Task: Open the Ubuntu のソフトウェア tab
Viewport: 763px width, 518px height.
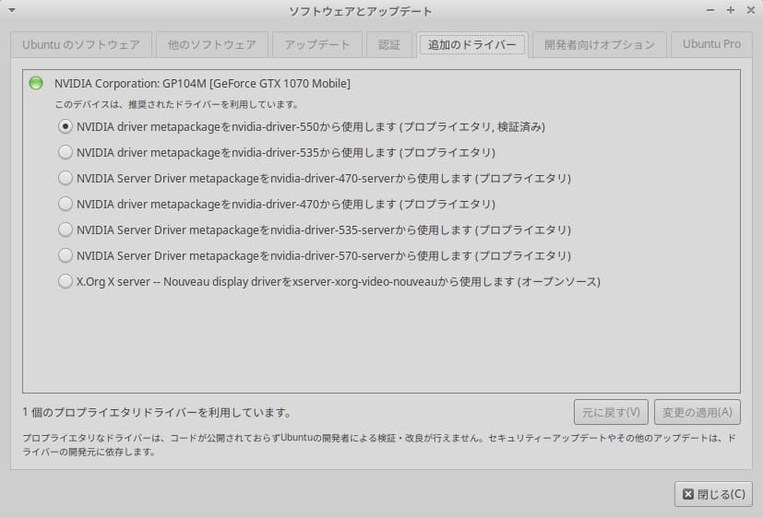Action: (x=81, y=45)
